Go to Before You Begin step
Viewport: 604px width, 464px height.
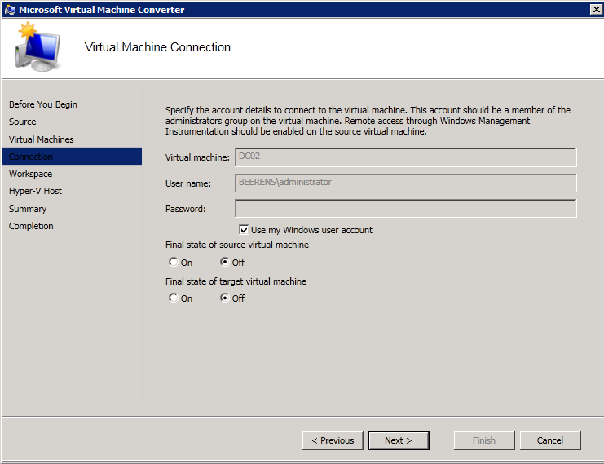coord(42,104)
